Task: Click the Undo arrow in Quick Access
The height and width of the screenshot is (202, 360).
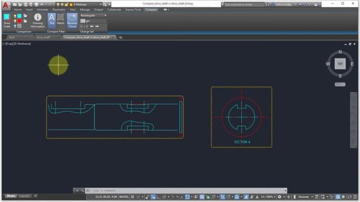Action: pyautogui.click(x=42, y=4)
